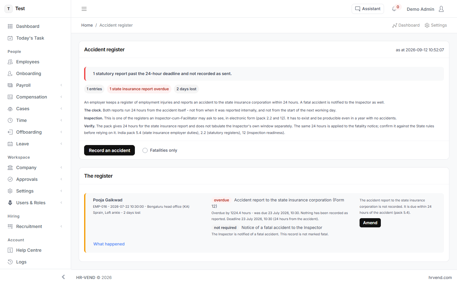Click the Payroll money icon
Image resolution: width=457 pixels, height=285 pixels.
(x=10, y=85)
